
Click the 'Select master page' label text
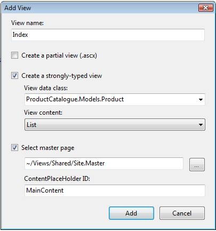(48, 148)
